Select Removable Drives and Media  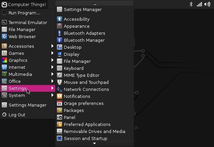(x=94, y=131)
